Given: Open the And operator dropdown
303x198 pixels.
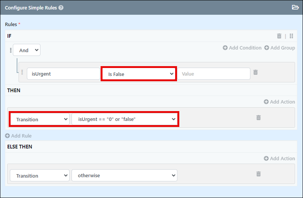Looking at the screenshot, I should (26, 50).
